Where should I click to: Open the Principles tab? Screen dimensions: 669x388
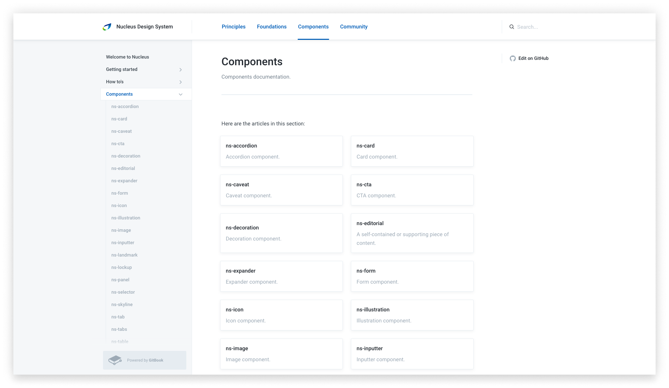click(x=233, y=27)
